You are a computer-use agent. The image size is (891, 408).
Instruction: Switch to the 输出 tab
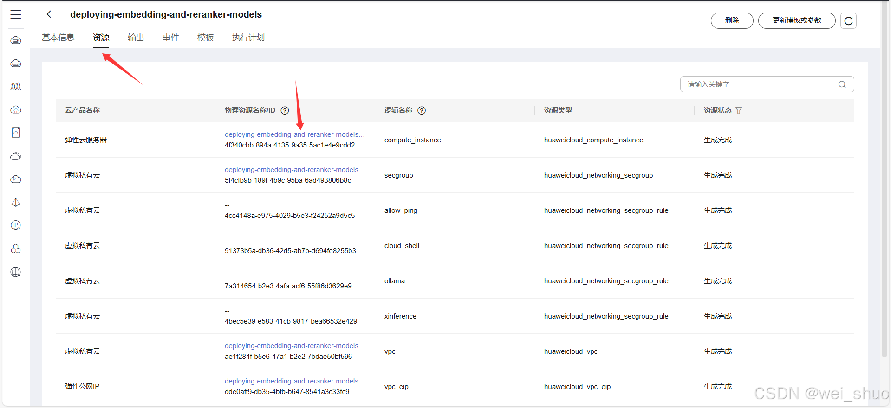tap(136, 38)
